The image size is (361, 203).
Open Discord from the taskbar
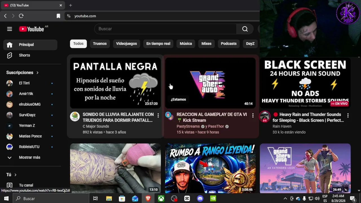(x=200, y=198)
